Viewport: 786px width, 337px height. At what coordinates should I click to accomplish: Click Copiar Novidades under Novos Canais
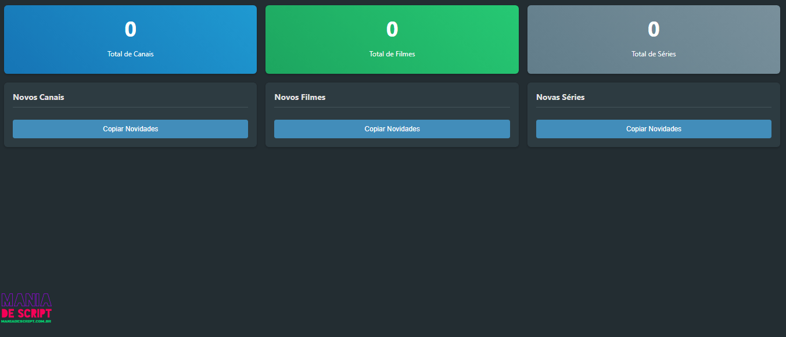[x=130, y=129]
